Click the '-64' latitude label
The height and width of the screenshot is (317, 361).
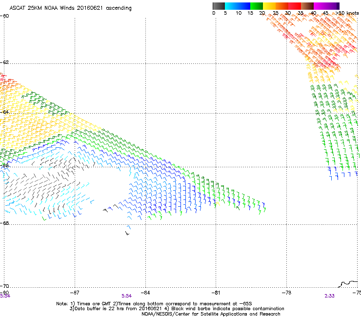pyautogui.click(x=4, y=112)
